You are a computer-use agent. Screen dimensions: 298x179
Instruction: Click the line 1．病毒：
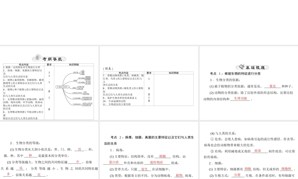(117, 150)
